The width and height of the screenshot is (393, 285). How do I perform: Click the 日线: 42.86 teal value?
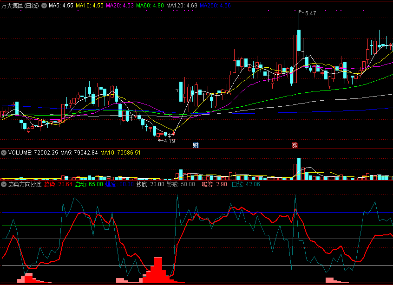(246, 185)
